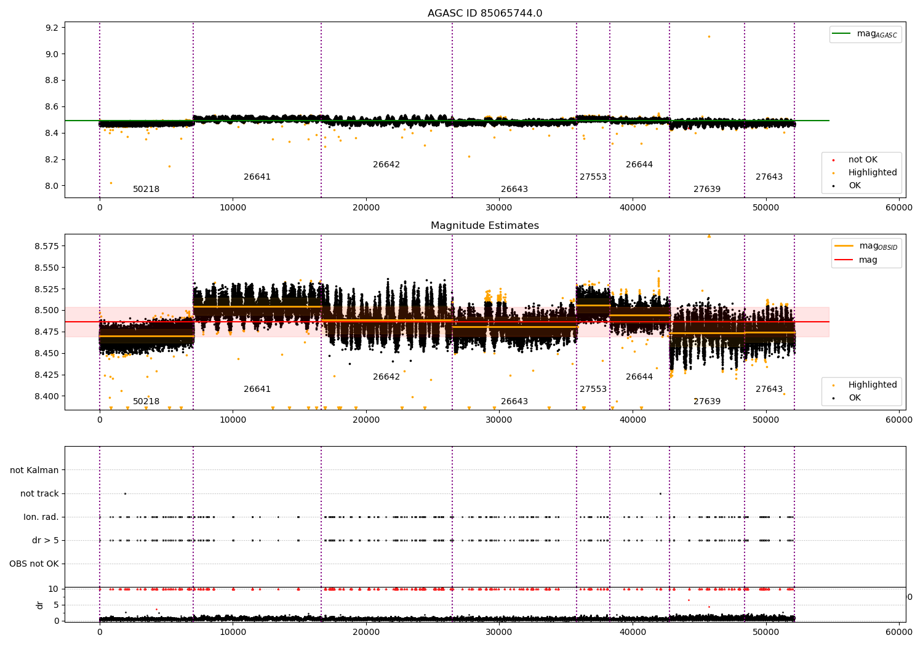Click observation label 26643 in the top plot
Image resolution: width=923 pixels, height=646 pixels.
[514, 189]
